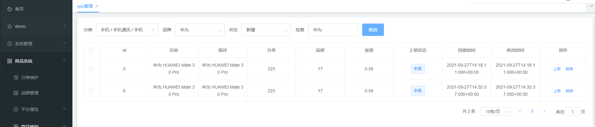
Task: Toggle the select-all checkbox in table header
Action: tap(91, 50)
